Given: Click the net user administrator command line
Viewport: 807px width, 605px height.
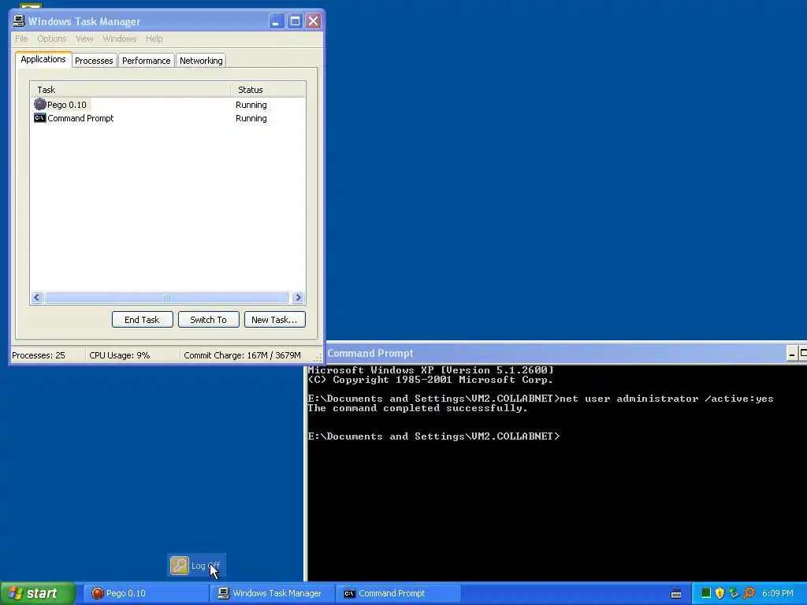Looking at the screenshot, I should click(667, 399).
